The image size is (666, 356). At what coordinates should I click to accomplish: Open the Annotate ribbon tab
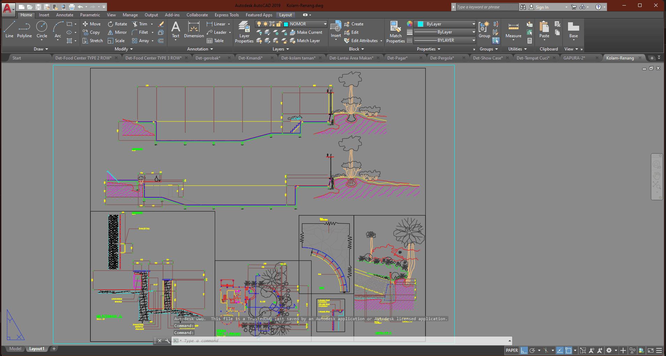click(x=65, y=15)
